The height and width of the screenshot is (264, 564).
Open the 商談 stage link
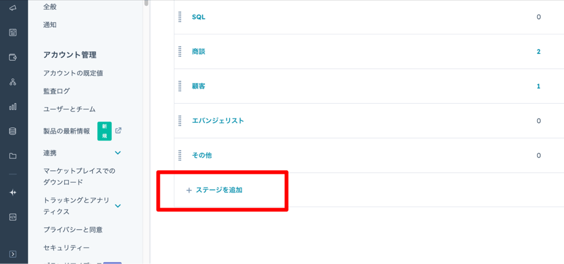point(198,52)
